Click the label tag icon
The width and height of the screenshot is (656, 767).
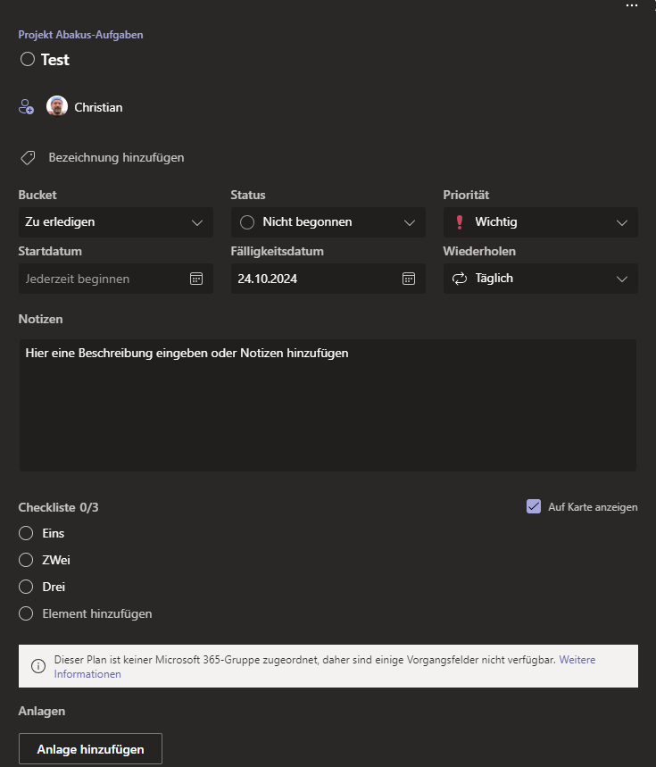pyautogui.click(x=28, y=157)
